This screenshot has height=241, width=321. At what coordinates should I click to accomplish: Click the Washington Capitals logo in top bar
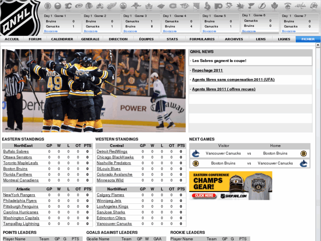click(300, 6)
